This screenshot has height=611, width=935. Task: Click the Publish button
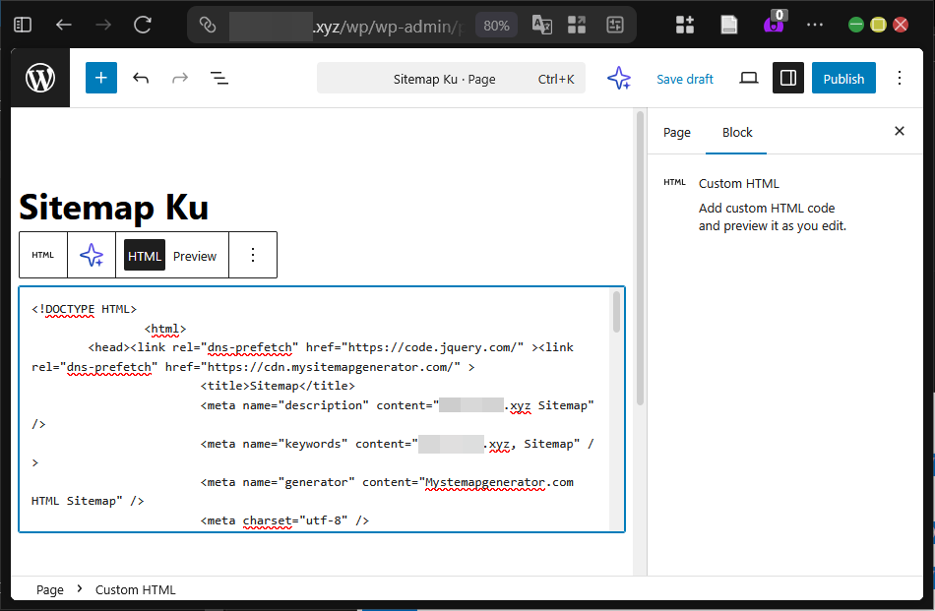coord(843,78)
